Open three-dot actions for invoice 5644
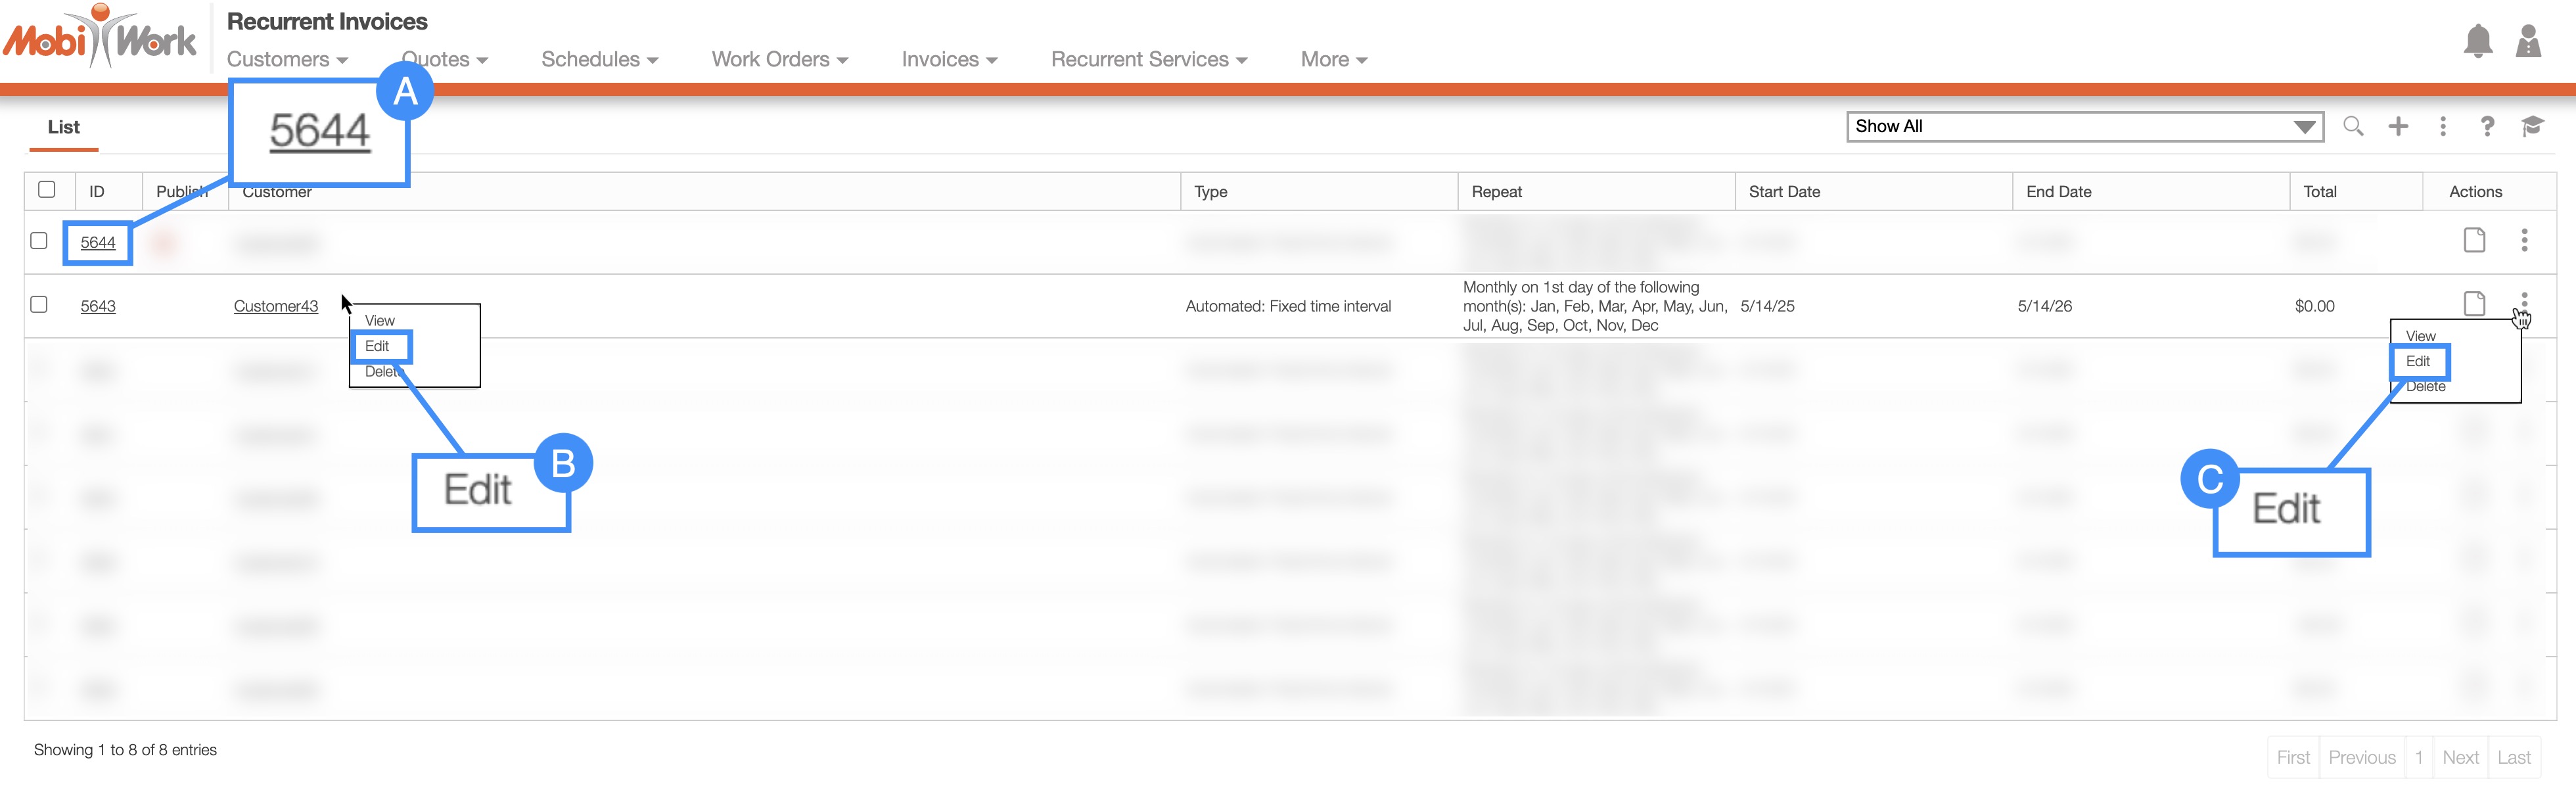The height and width of the screenshot is (794, 2576). click(x=2524, y=240)
